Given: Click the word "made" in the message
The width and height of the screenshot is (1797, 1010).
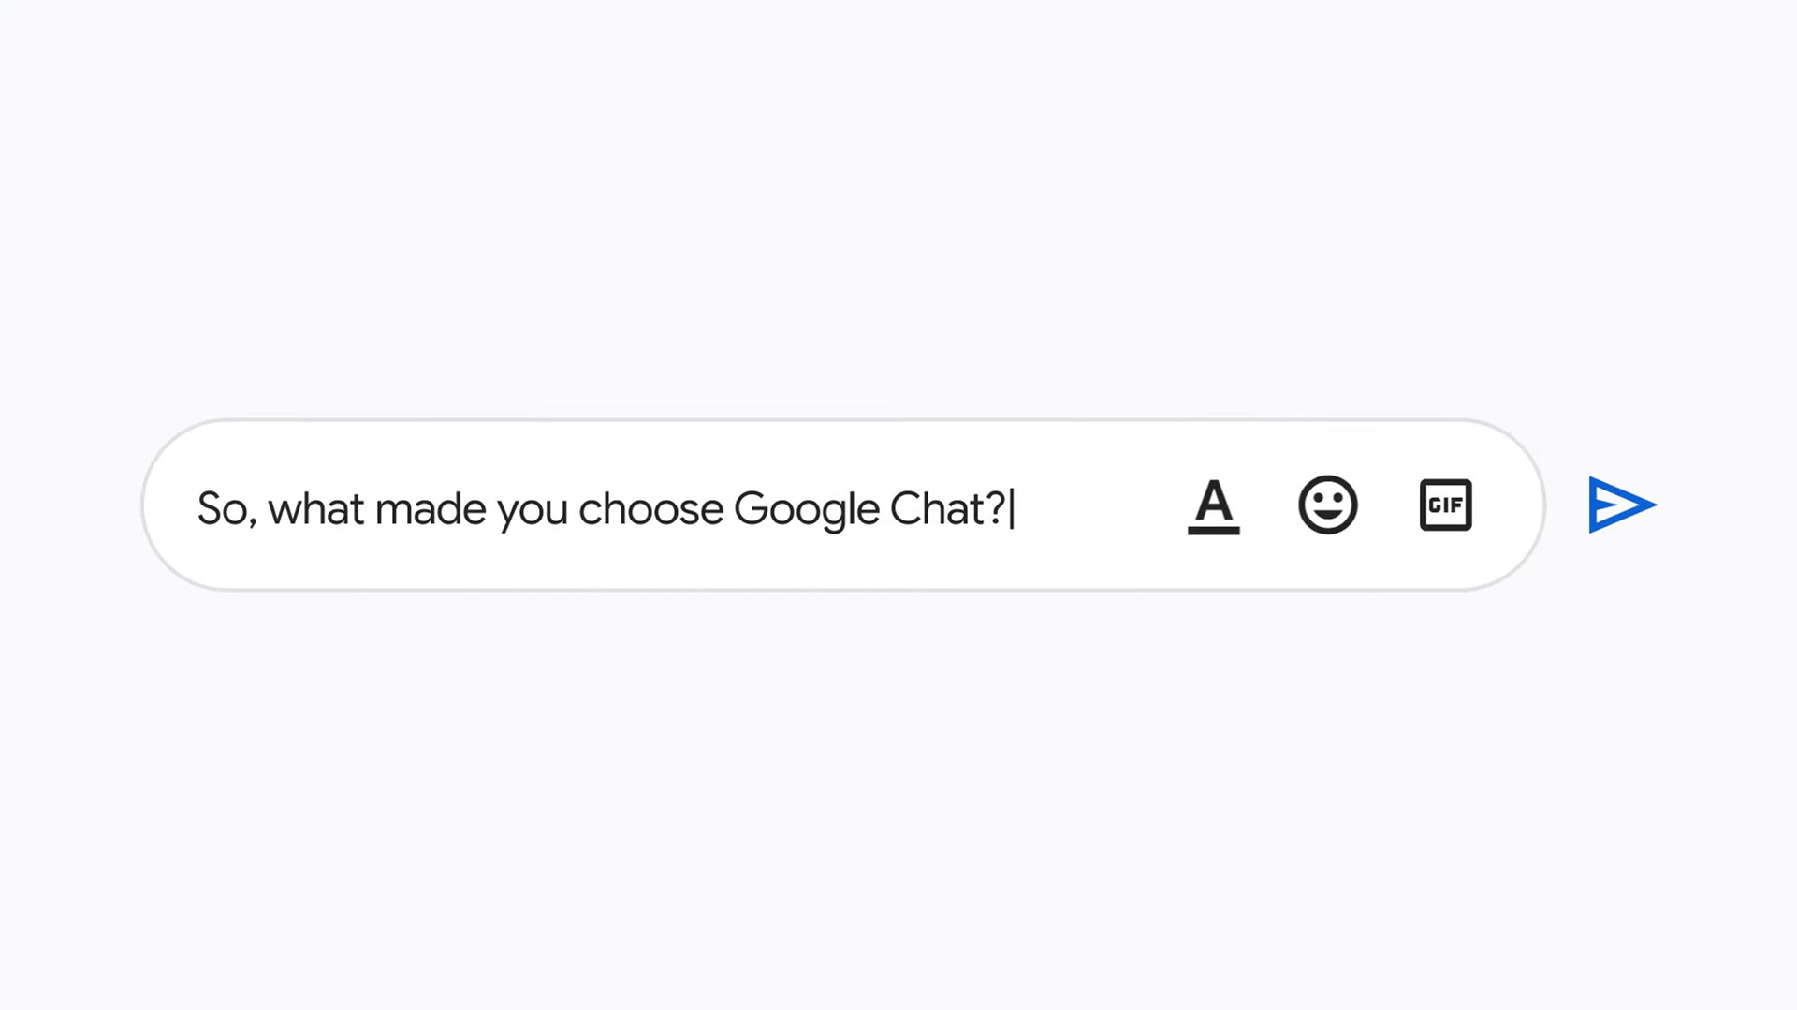Looking at the screenshot, I should click(431, 509).
